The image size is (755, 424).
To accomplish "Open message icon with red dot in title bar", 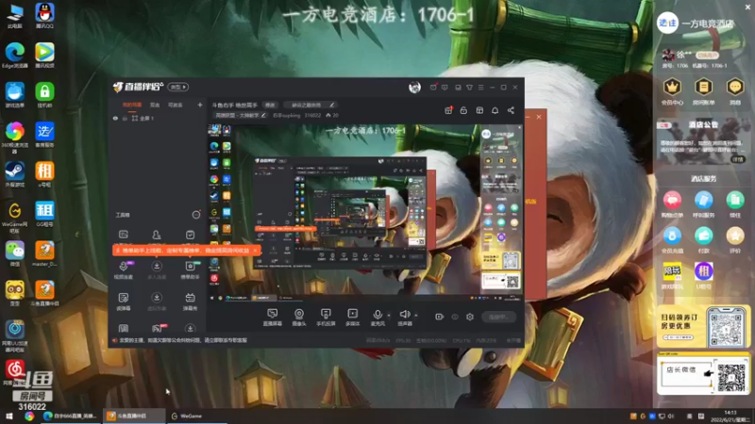I will pos(433,87).
